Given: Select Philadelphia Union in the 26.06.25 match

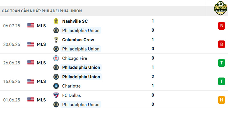Looking at the screenshot, I should pyautogui.click(x=81, y=68).
